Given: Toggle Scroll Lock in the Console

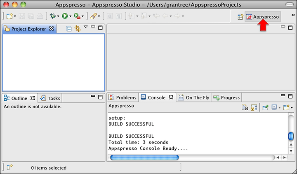Looking at the screenshot, I should click(254, 107).
